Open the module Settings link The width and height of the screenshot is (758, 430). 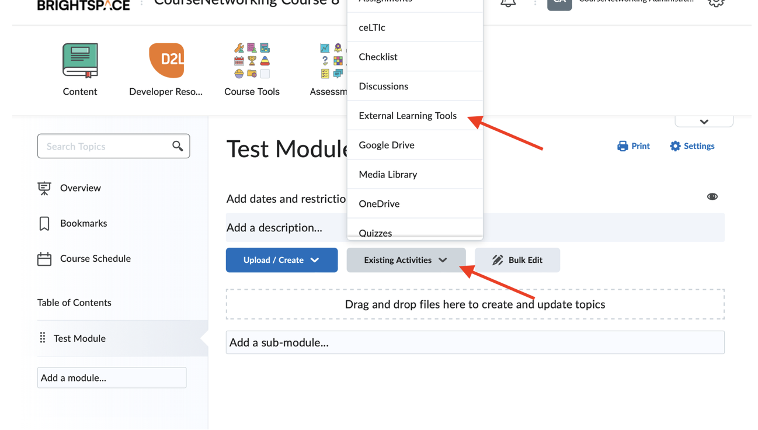point(692,146)
